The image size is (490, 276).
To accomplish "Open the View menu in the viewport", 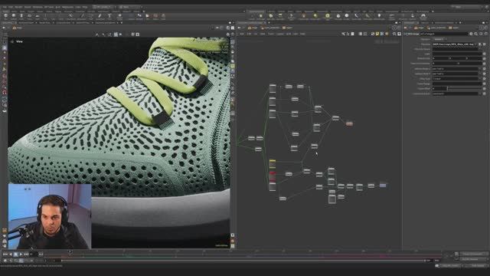I will click(x=19, y=41).
